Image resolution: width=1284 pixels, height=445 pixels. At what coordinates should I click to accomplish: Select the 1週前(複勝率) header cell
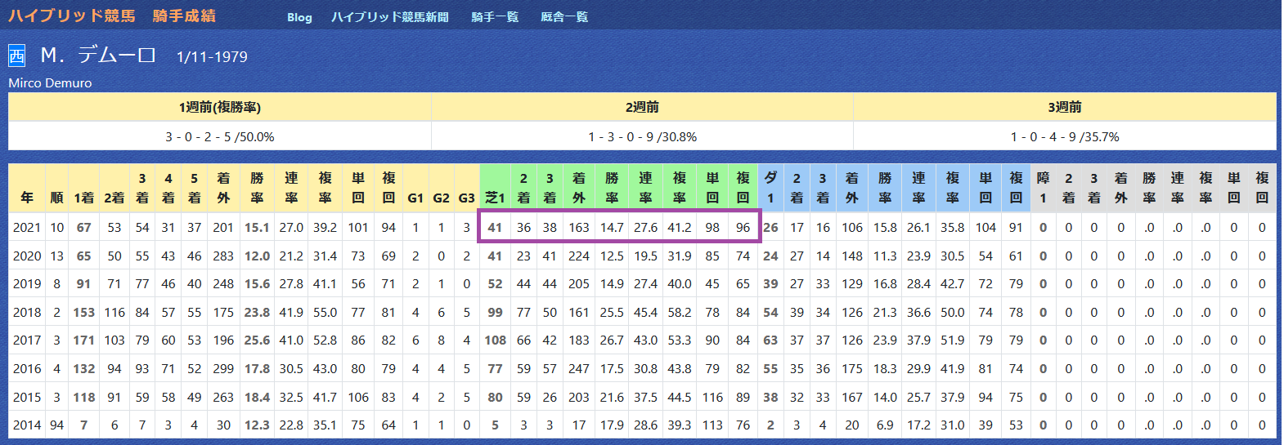[x=220, y=107]
